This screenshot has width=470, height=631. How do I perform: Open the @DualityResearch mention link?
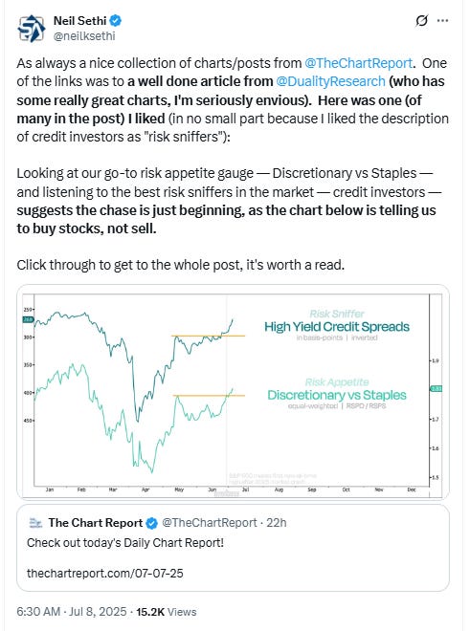point(330,81)
